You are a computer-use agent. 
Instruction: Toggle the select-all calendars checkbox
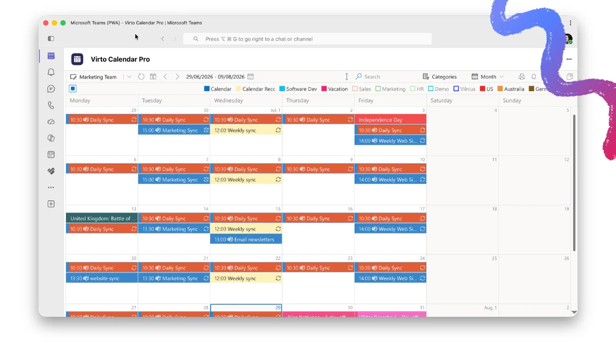[x=73, y=88]
